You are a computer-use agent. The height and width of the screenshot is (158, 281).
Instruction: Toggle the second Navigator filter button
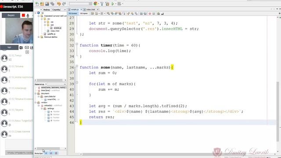[51, 153]
